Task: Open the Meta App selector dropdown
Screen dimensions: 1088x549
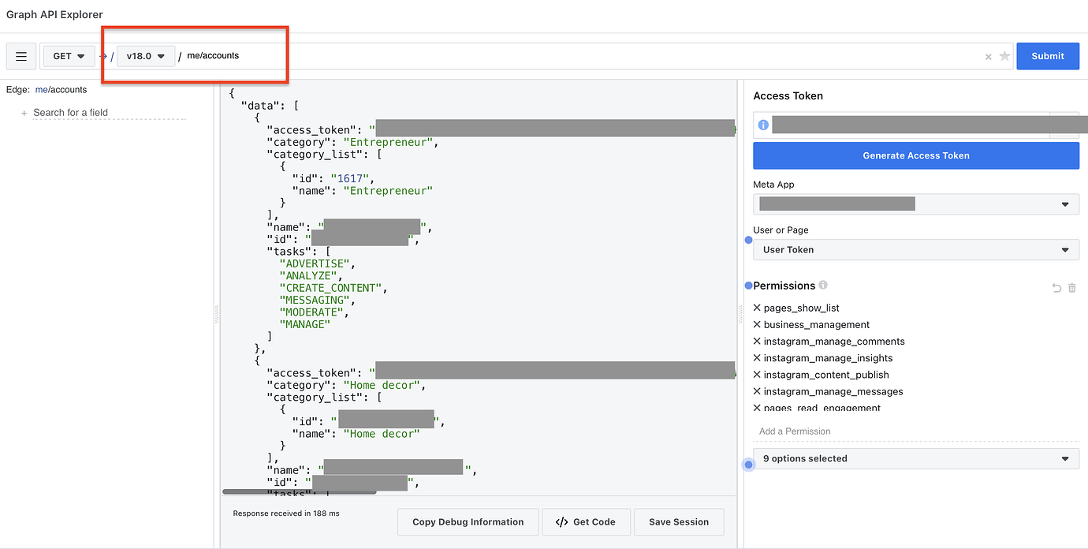Action: [916, 204]
